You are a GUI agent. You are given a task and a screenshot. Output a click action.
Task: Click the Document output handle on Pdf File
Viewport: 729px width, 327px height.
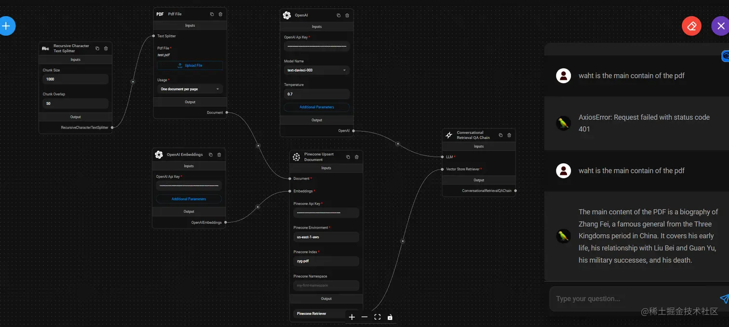(x=227, y=113)
